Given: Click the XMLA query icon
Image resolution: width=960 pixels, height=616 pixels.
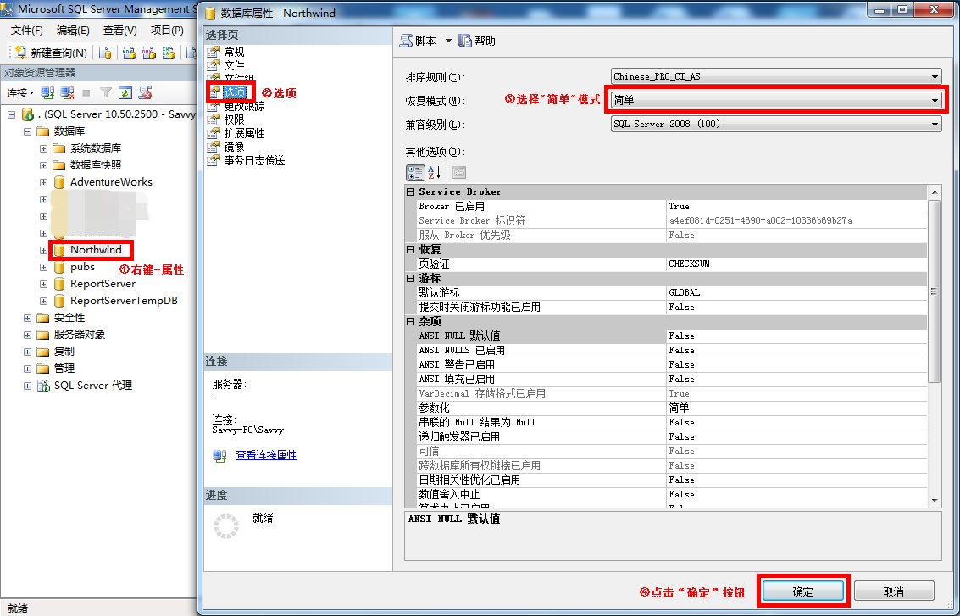Looking at the screenshot, I should click(169, 53).
